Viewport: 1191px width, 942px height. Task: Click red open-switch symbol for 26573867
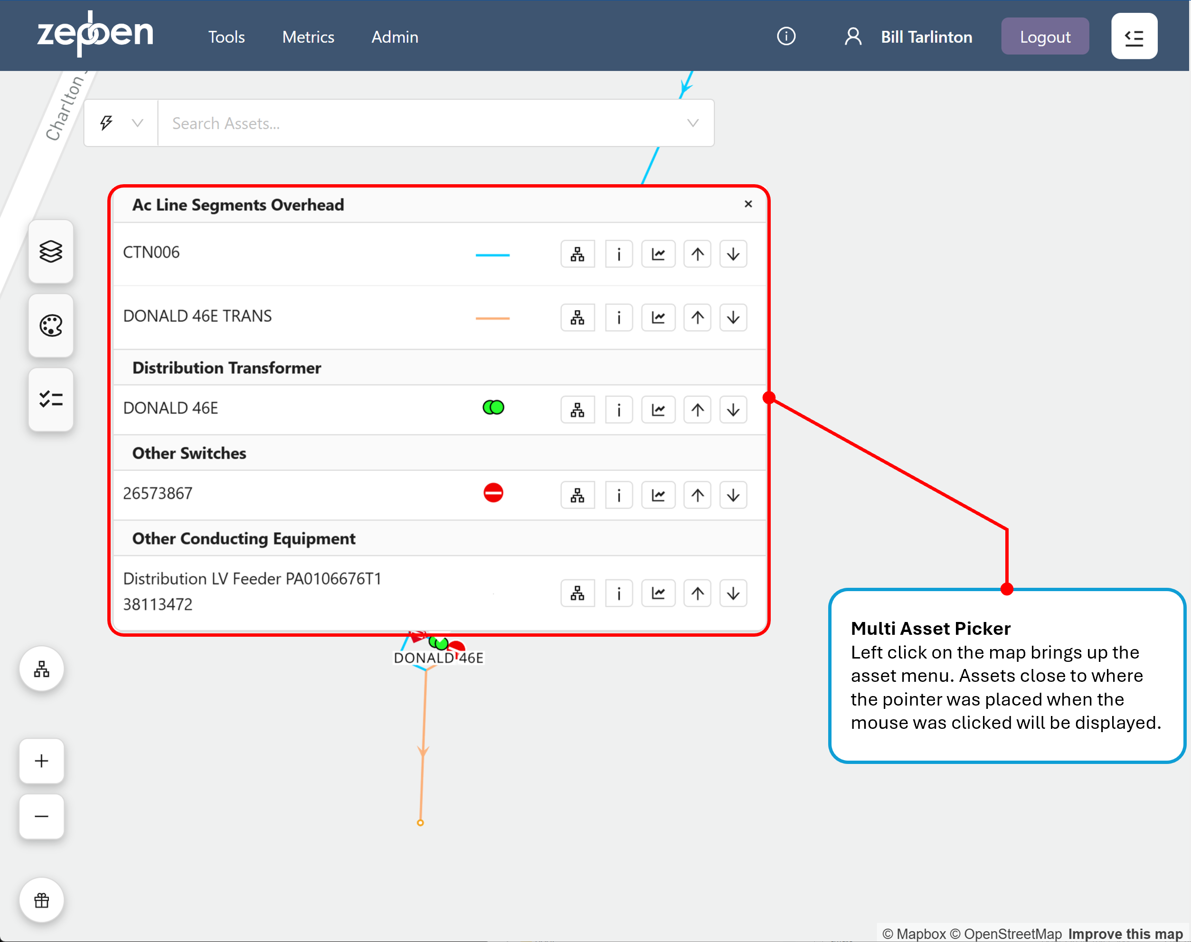493,492
